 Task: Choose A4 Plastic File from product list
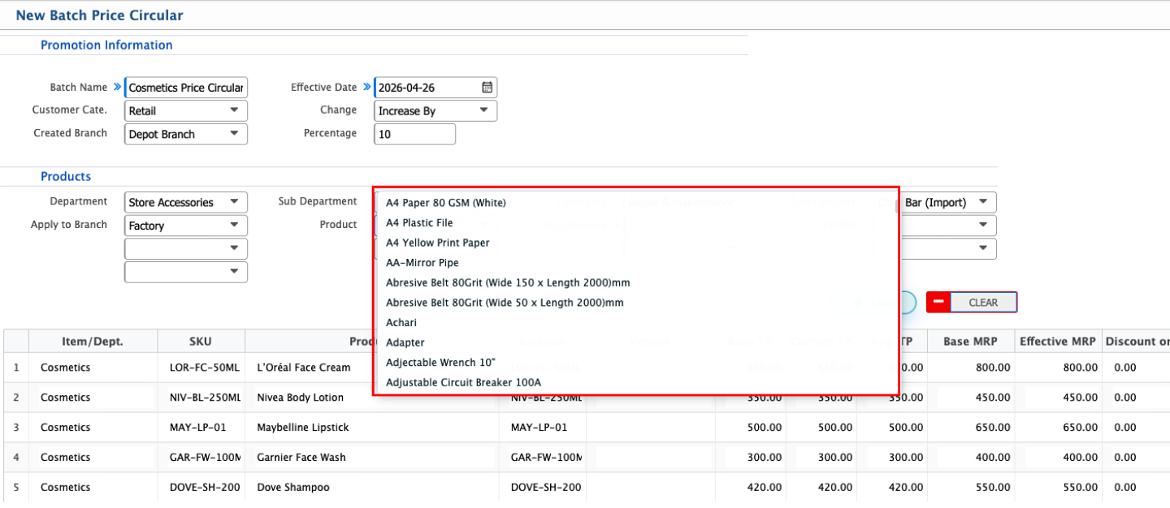419,223
